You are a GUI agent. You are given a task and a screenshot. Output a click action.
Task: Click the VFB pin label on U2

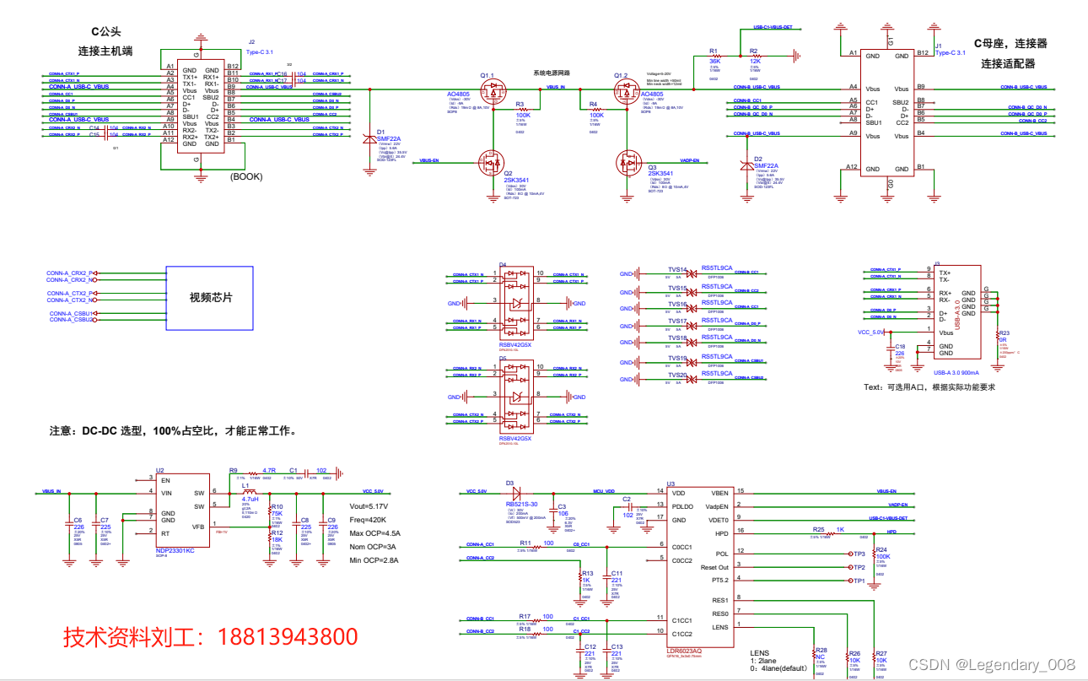(x=198, y=527)
